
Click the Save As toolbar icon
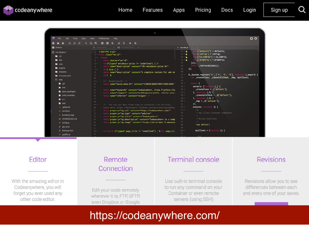point(63,43)
